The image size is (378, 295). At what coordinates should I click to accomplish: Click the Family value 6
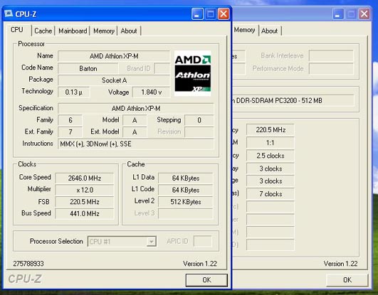[70, 120]
